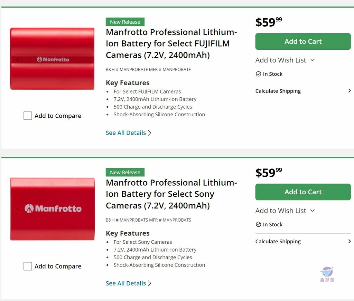Open the Sony battery Add to Wish List dropdown
Image resolution: width=354 pixels, height=301 pixels.
[285, 211]
